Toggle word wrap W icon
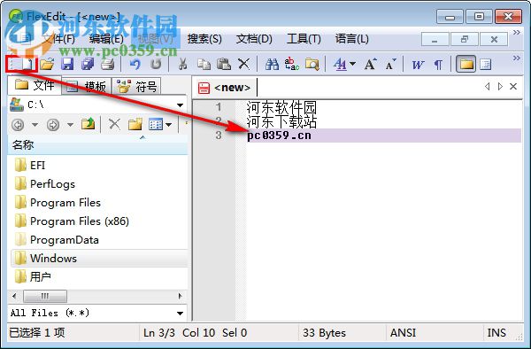 (419, 65)
